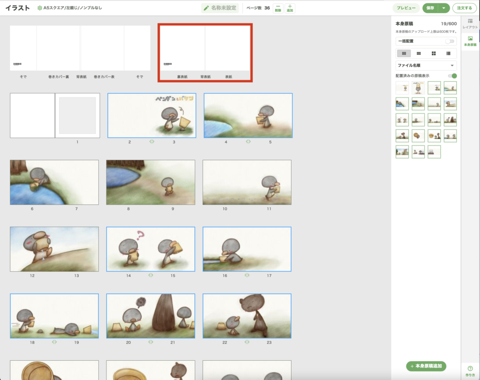Viewport: 480px width, 380px height.
Task: Expand the save options arrow next to 保存
Action: pos(443,8)
